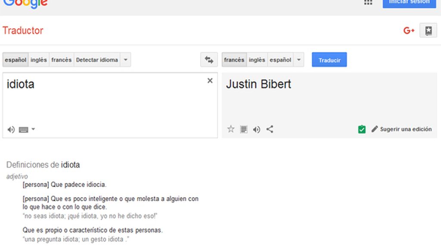Click the example 'no seas idiota' sentence
Viewport: 441px width, 248px height.
(90, 216)
